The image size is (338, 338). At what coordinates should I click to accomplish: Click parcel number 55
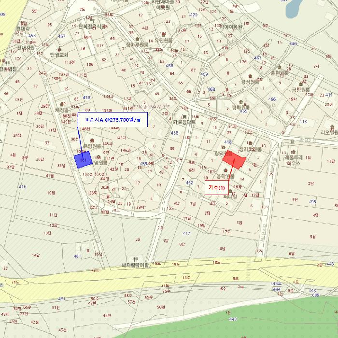click(34, 11)
